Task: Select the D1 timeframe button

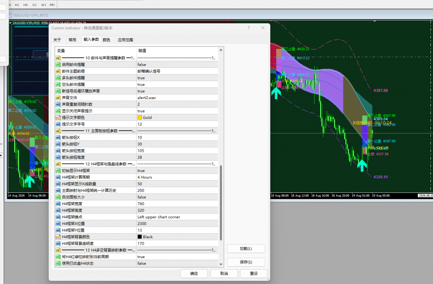Action: [34, 5]
